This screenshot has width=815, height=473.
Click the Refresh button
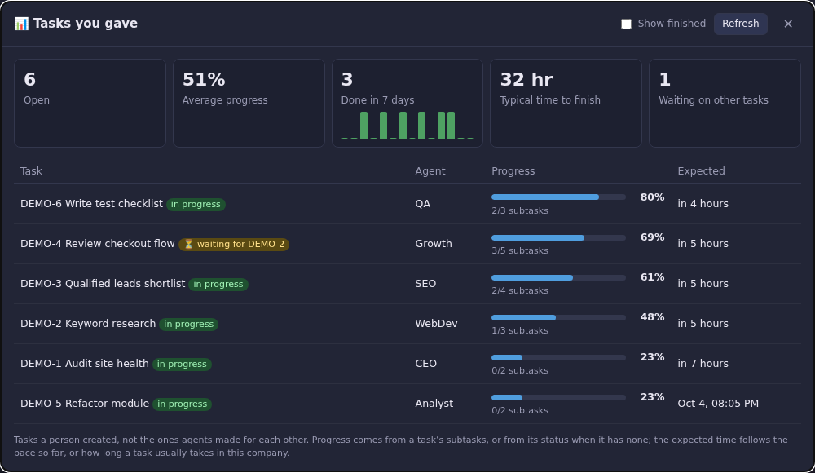point(740,24)
